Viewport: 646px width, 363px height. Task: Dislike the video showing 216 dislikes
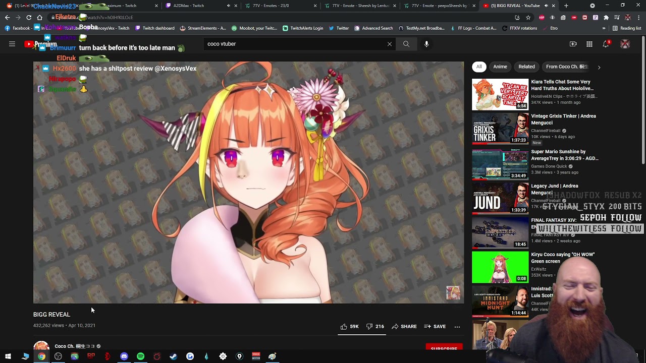click(x=375, y=327)
